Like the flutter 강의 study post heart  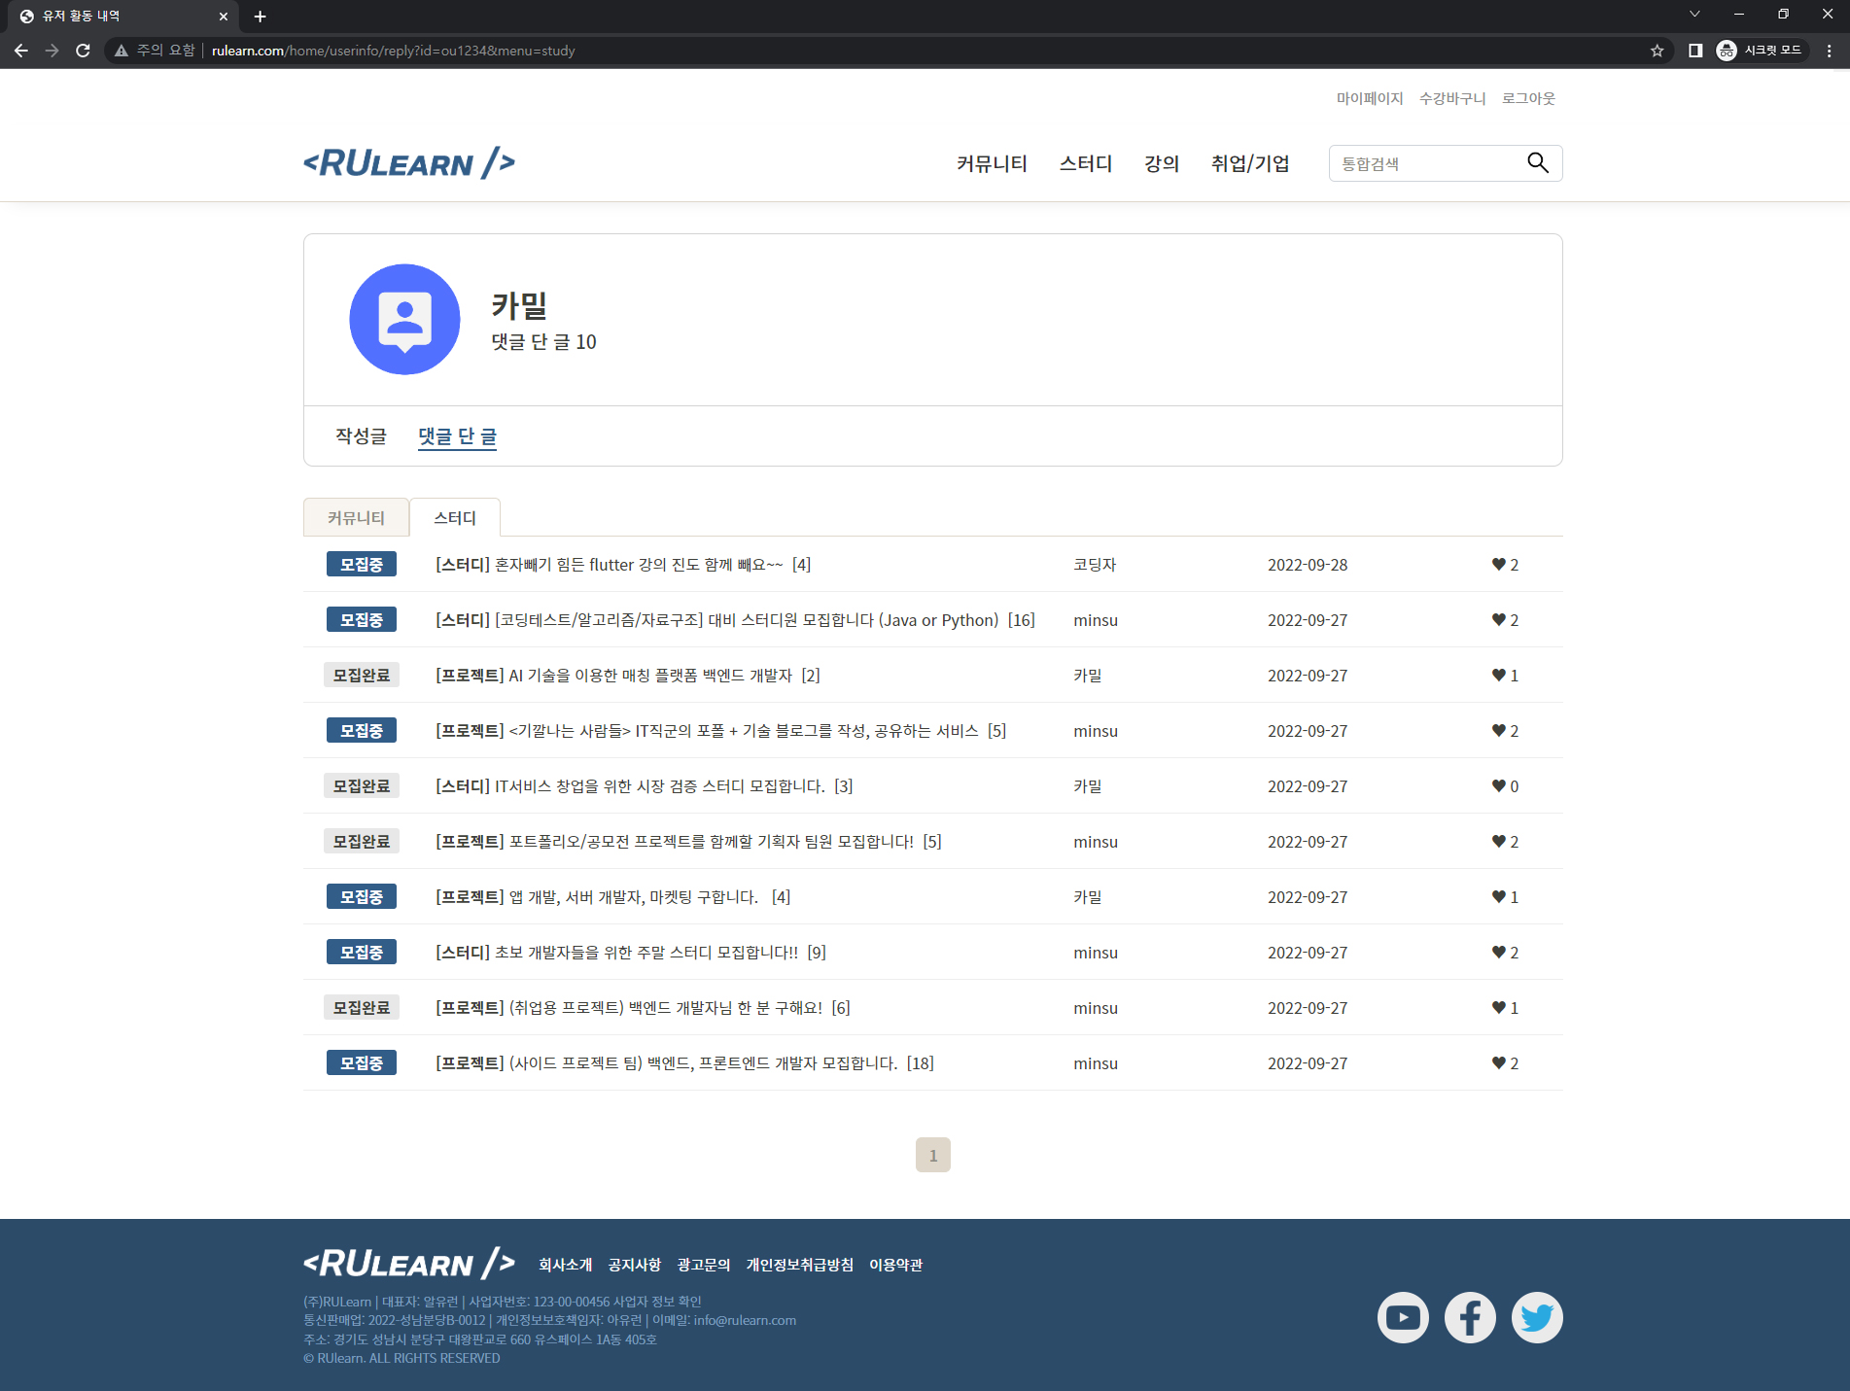coord(1497,564)
